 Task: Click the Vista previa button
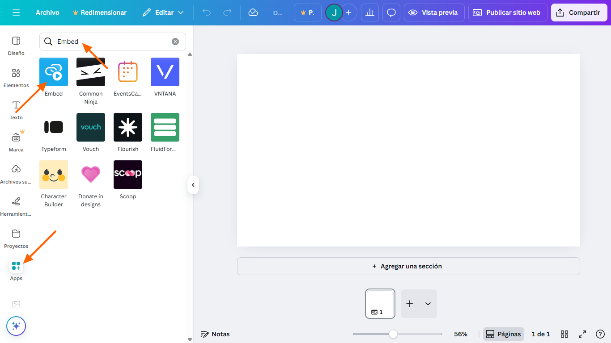pyautogui.click(x=434, y=13)
